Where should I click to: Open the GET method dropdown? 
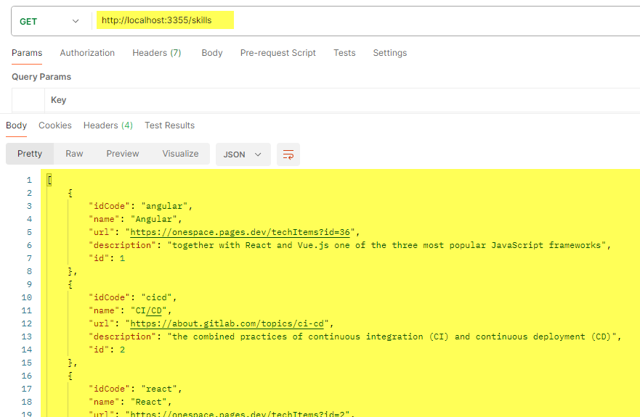pyautogui.click(x=49, y=21)
